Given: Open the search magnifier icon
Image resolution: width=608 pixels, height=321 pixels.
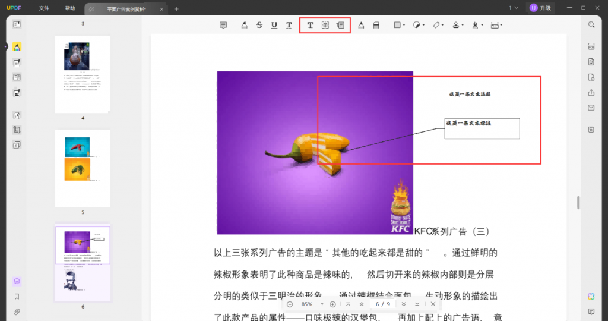Looking at the screenshot, I should click(591, 24).
